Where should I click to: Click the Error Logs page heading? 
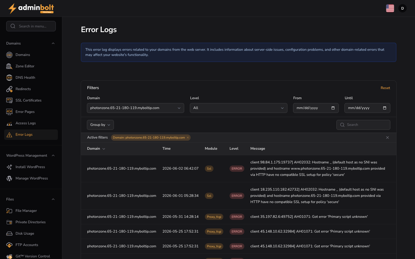coord(99,30)
